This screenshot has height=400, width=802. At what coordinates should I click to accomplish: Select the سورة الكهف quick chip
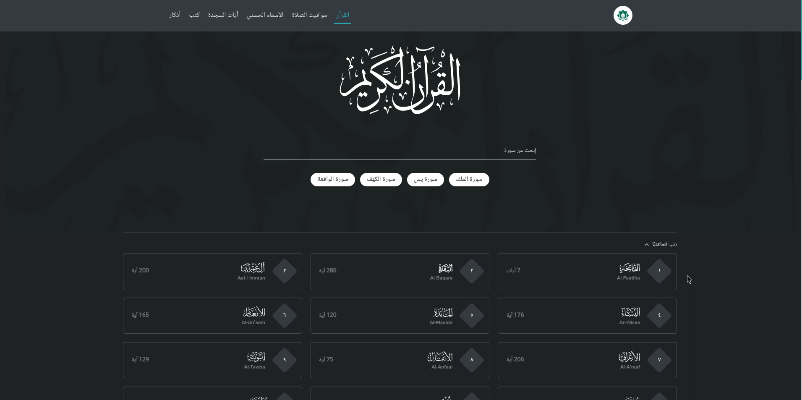(381, 180)
